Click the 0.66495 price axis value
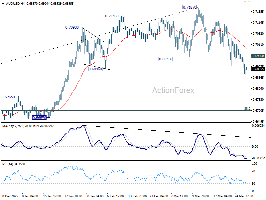The width and height of the screenshot is (266, 200). 258,121
